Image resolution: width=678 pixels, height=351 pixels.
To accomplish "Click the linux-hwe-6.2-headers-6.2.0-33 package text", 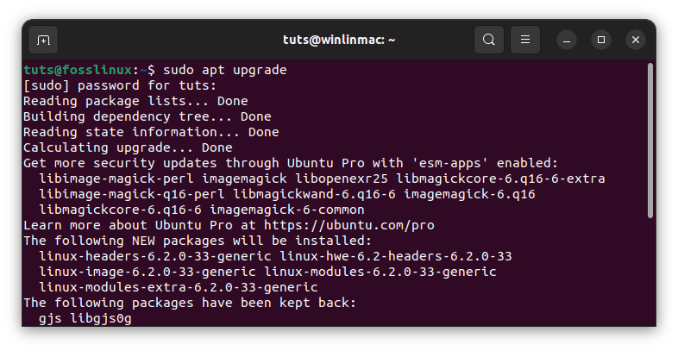I will [x=396, y=256].
